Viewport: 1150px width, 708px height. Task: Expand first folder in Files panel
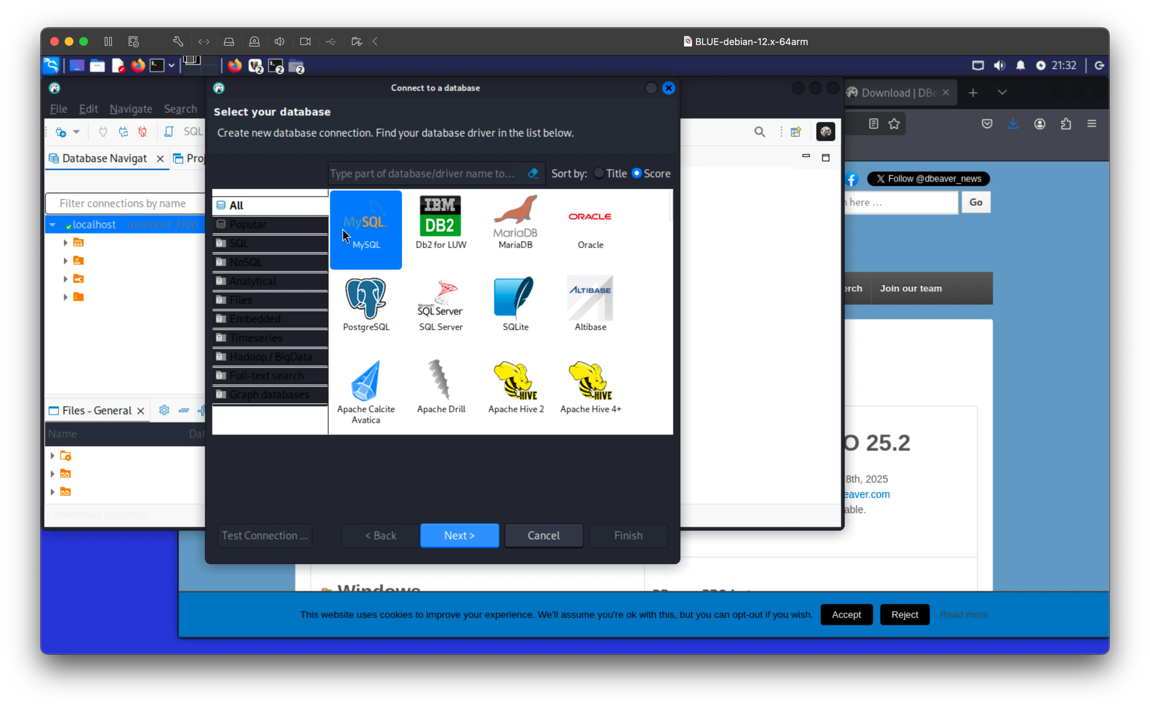52,456
